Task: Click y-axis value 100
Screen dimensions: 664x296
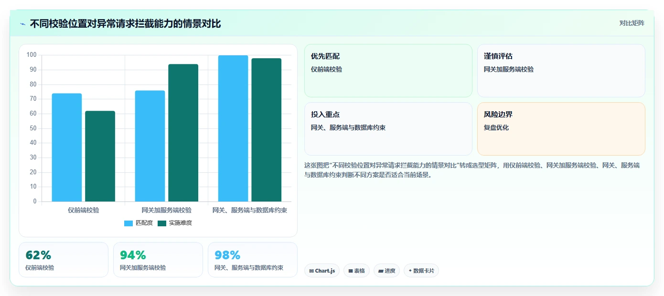Action: click(32, 55)
